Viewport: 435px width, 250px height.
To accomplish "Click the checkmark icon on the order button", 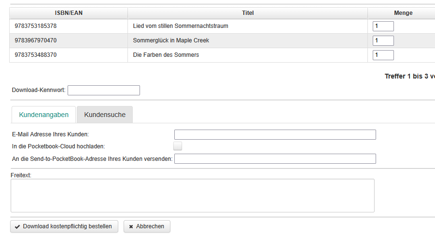I will [17, 226].
